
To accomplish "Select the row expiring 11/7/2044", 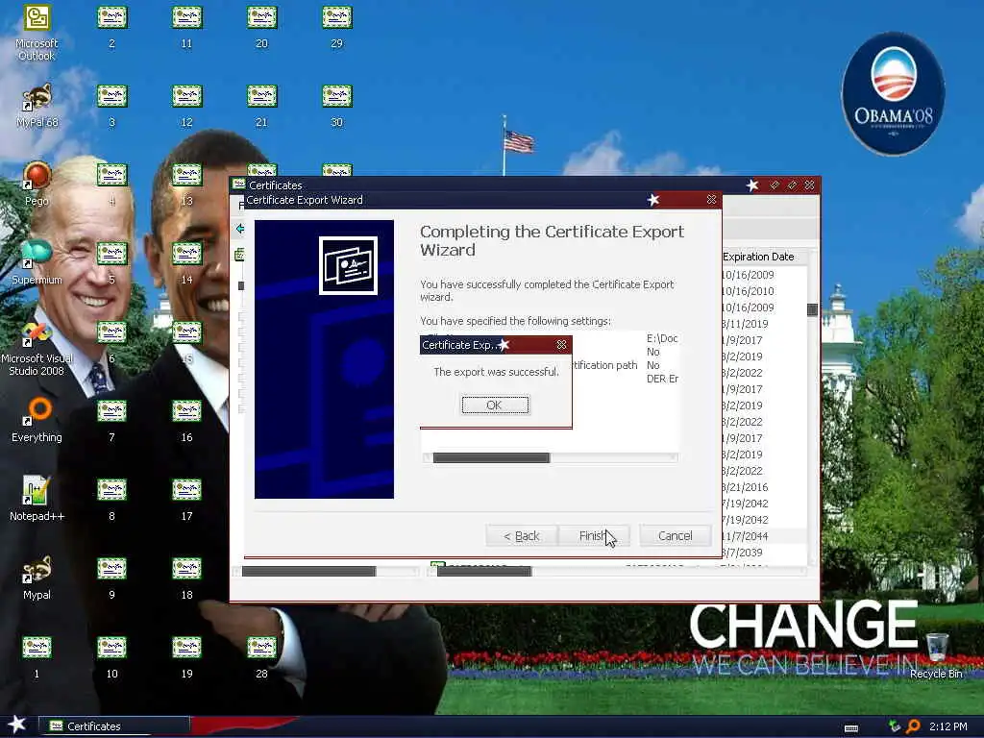I will pyautogui.click(x=763, y=536).
